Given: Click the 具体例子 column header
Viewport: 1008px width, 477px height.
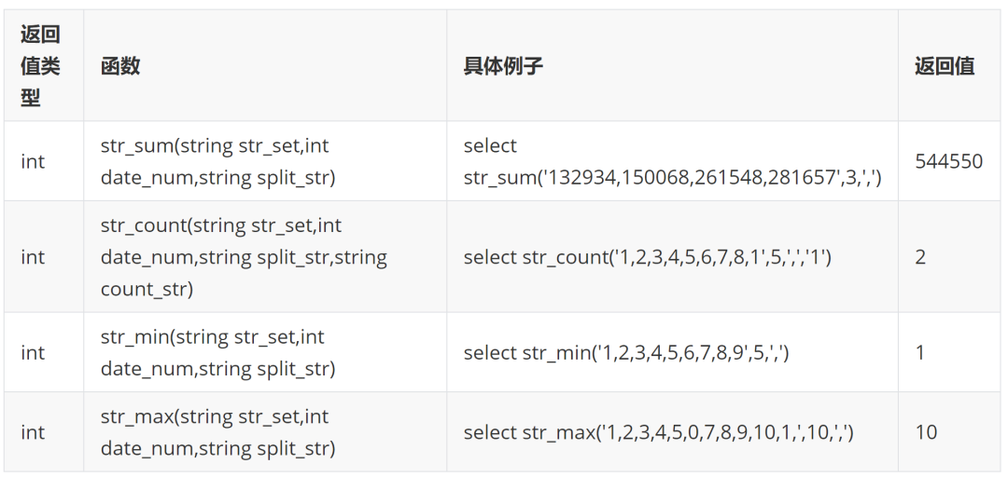Looking at the screenshot, I should tap(503, 66).
